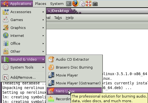
Task: Click the Sound & Video film icon
Action: (6, 59)
